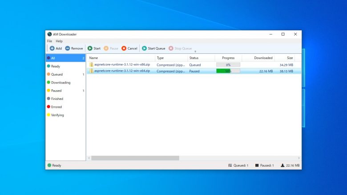The image size is (347, 195).
Task: Click the status bar Queued: 1 indicator
Action: 238,165
